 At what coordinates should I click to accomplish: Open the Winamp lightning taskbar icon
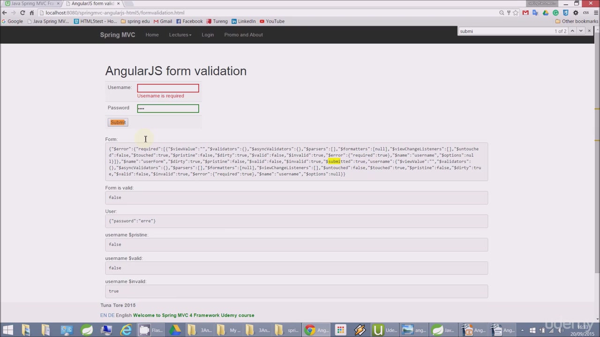[360, 330]
